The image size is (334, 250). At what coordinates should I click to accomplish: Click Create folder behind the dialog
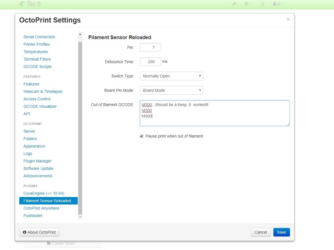(62, 243)
